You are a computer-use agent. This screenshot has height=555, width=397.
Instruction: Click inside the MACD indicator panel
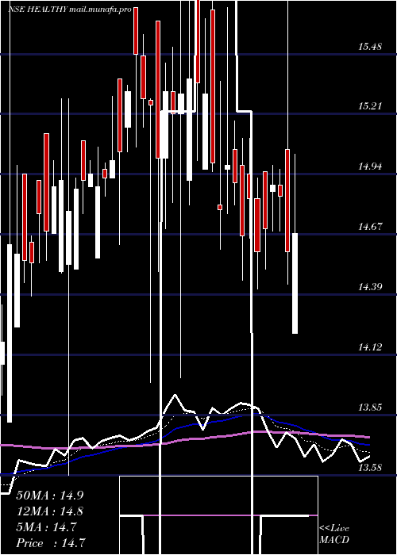[218, 515]
